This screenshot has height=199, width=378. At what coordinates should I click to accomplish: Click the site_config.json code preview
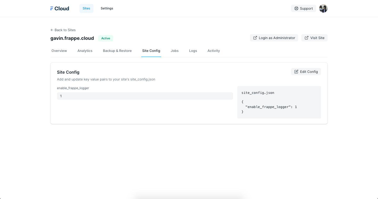click(x=279, y=102)
